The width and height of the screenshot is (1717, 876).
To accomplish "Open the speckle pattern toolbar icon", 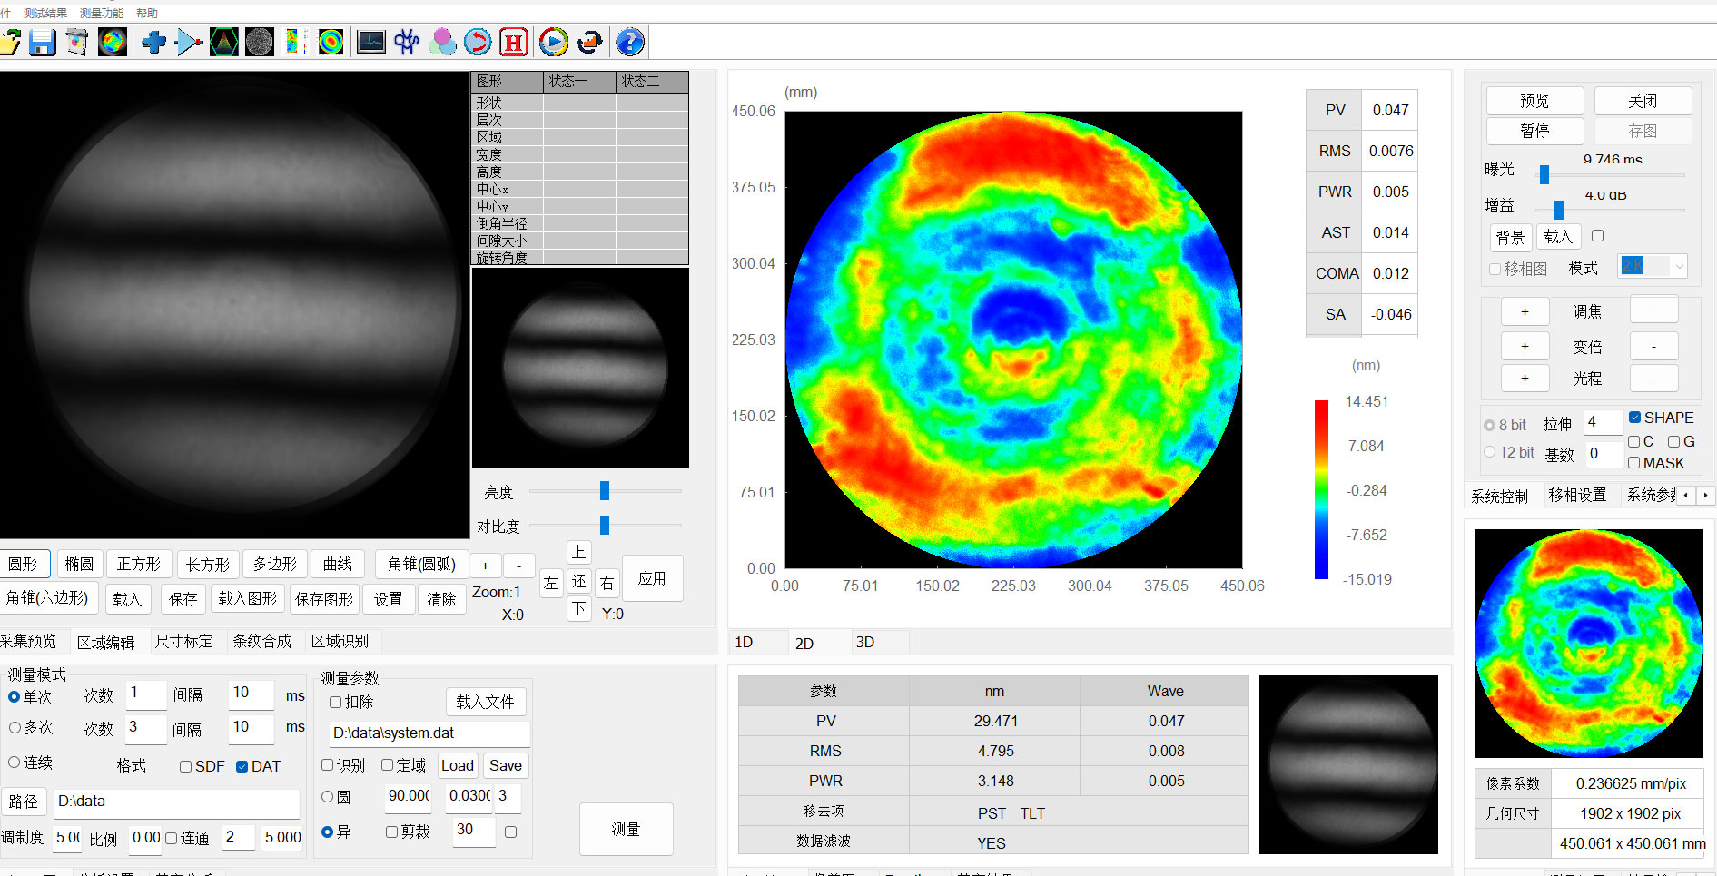I will [x=259, y=42].
